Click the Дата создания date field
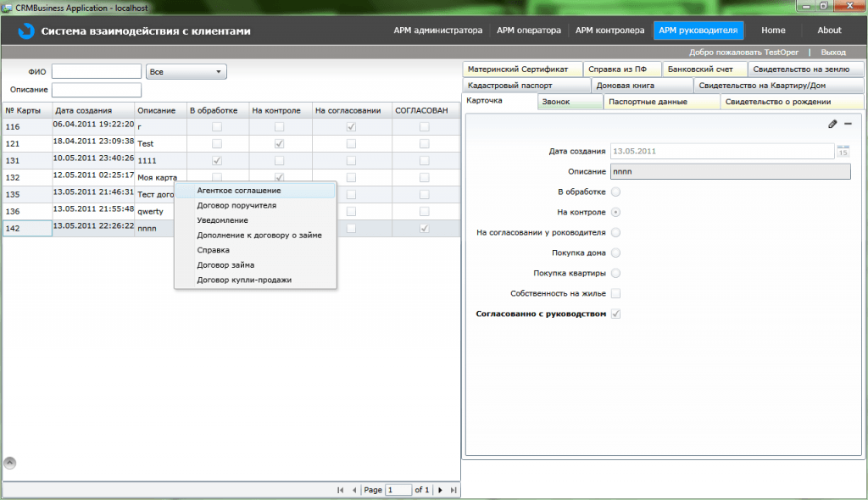This screenshot has height=500, width=868. pos(722,151)
